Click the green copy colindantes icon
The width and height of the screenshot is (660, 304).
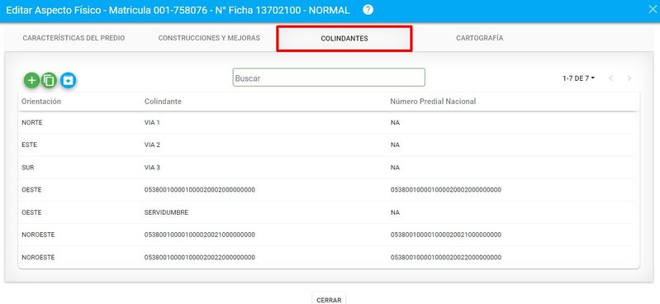(x=50, y=80)
